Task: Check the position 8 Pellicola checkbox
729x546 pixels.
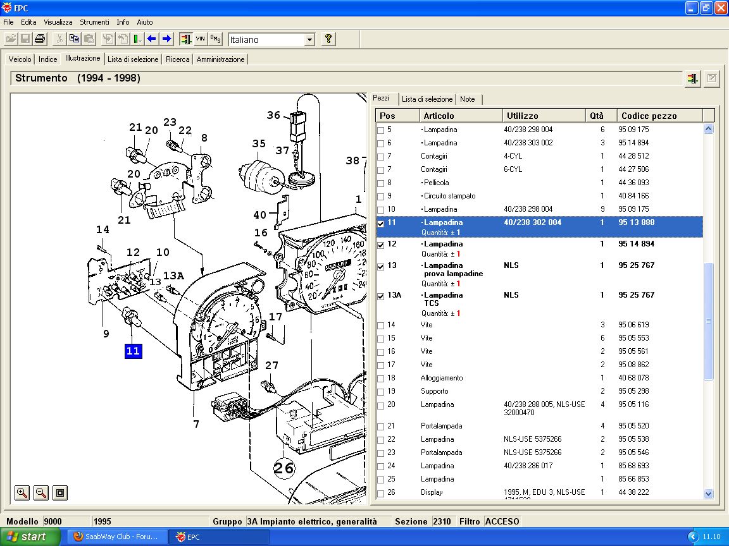Action: pos(381,183)
